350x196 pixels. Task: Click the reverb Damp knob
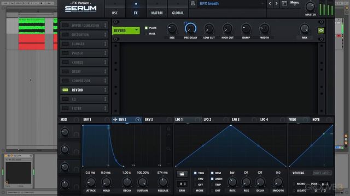tap(246, 28)
